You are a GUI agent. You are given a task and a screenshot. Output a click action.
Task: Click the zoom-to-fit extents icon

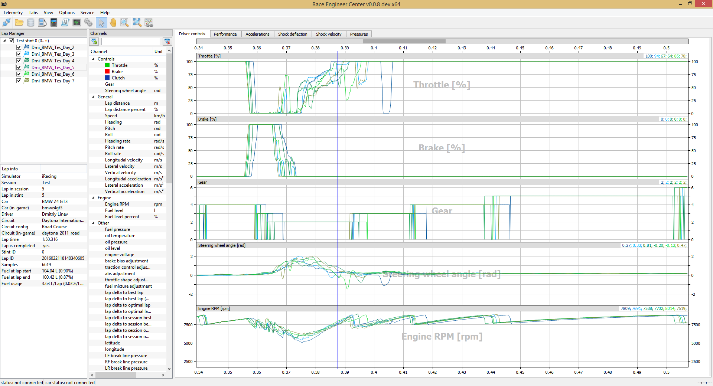137,23
